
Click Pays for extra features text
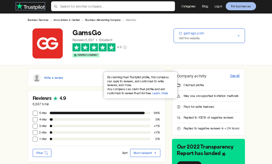tap(199, 107)
